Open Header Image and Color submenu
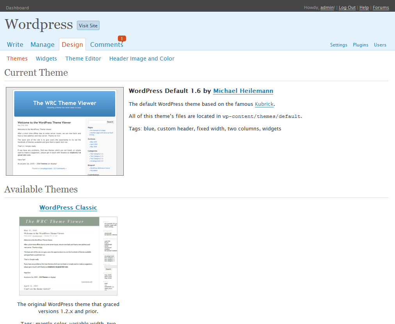Screen dimensions: 395x324 (x=142, y=59)
